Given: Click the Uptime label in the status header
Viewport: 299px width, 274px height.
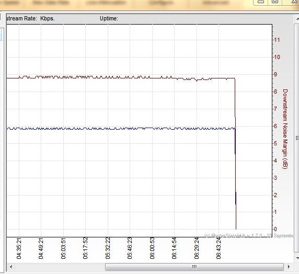Looking at the screenshot, I should tap(109, 18).
